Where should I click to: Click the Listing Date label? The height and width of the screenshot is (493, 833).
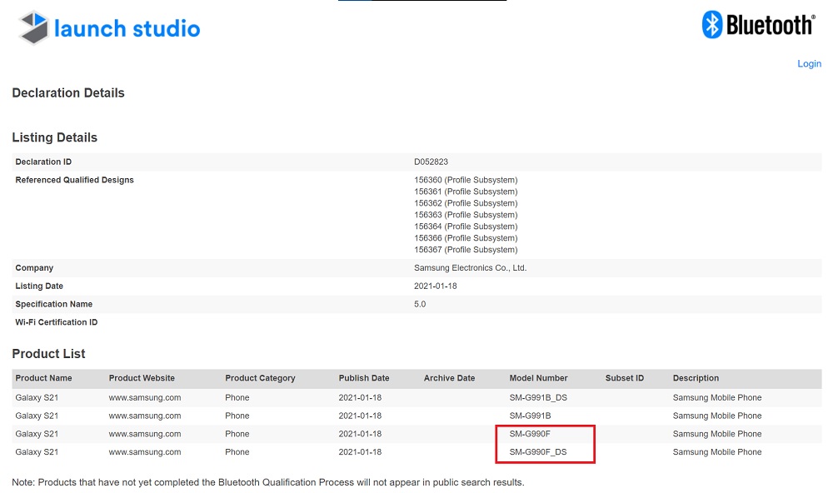coord(39,286)
